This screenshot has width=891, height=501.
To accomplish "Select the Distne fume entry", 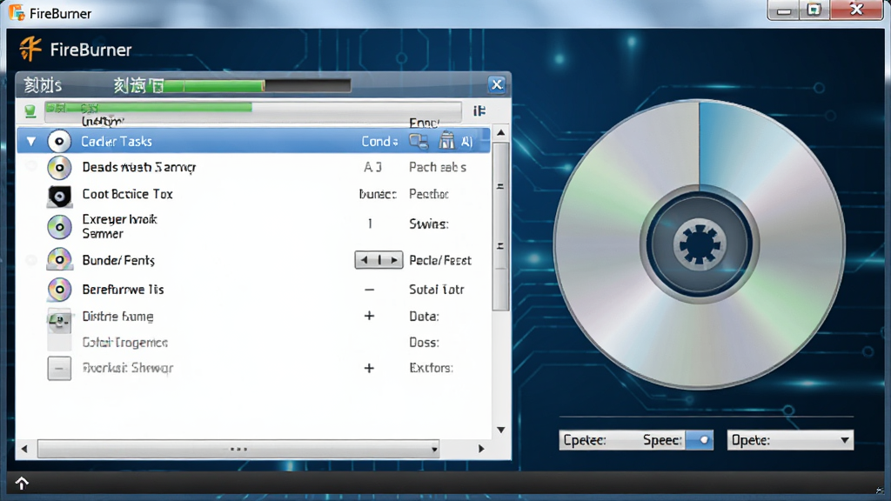I will click(117, 317).
